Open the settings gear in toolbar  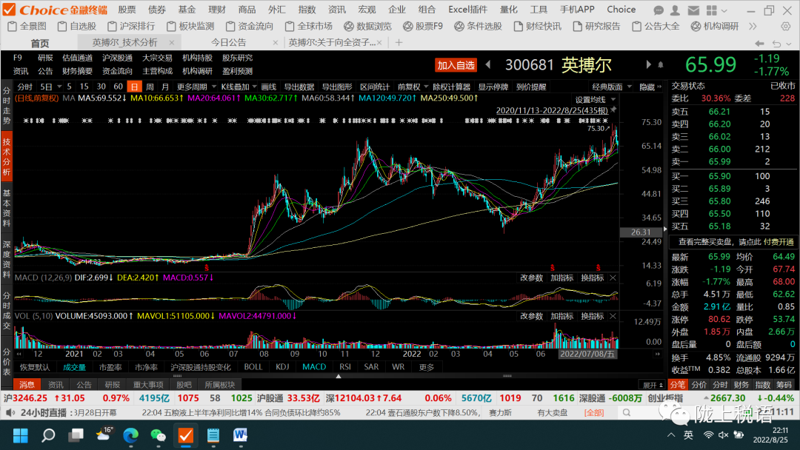click(786, 26)
